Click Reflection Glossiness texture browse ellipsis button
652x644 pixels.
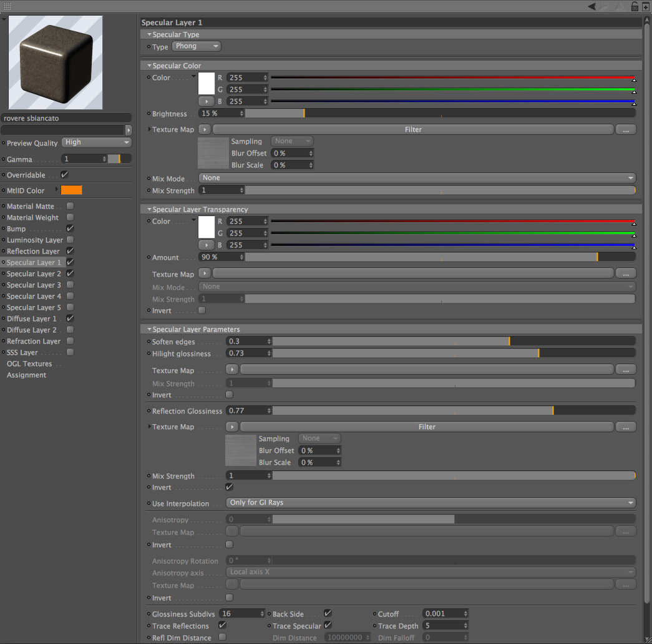click(x=626, y=427)
